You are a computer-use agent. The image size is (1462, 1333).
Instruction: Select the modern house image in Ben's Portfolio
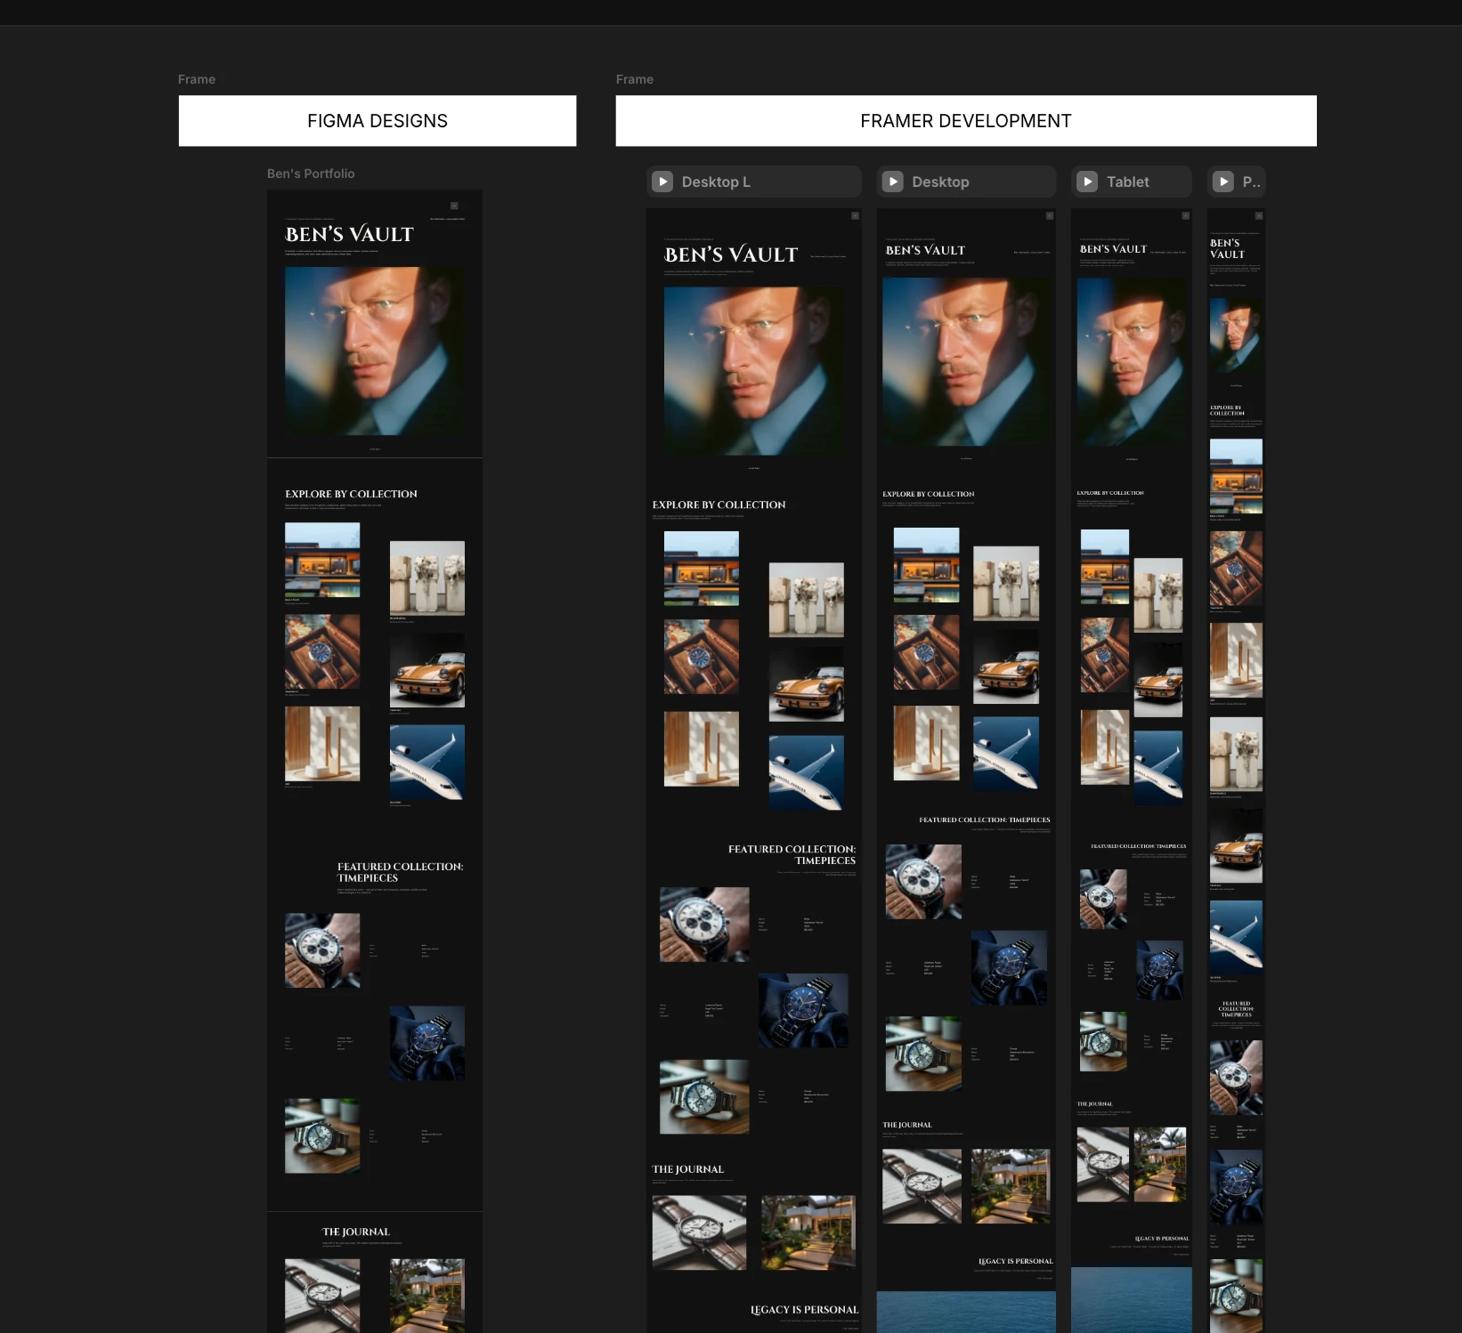[322, 560]
